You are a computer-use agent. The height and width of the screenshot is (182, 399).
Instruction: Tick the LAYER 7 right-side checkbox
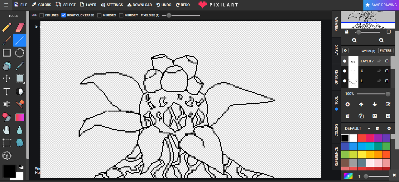tap(387, 61)
